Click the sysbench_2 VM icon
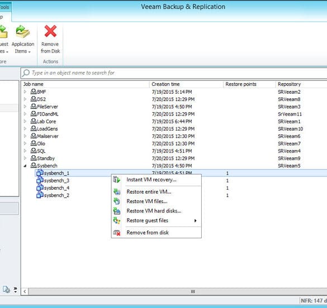The image size is (327, 308). pos(40,195)
